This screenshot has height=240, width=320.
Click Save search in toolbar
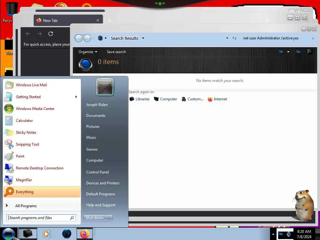[x=116, y=52]
